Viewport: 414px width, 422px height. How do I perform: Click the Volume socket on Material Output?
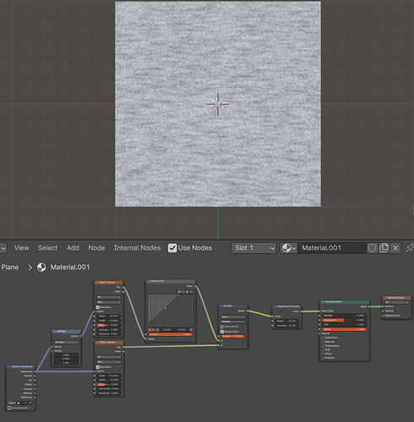pos(383,311)
